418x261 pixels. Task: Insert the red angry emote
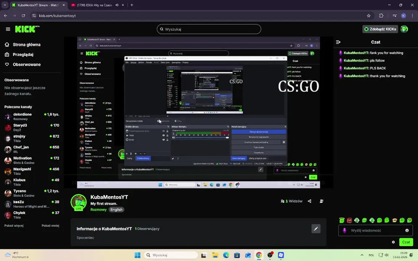point(349,220)
